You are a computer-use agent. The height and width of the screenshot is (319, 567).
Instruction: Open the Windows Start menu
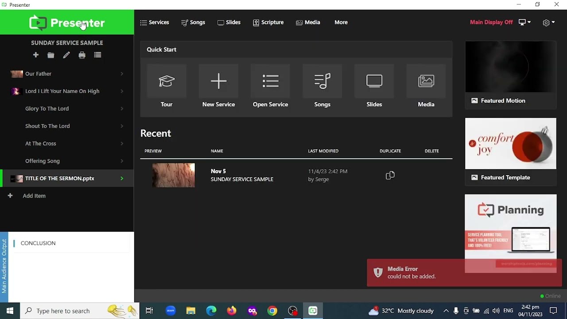pyautogui.click(x=10, y=311)
